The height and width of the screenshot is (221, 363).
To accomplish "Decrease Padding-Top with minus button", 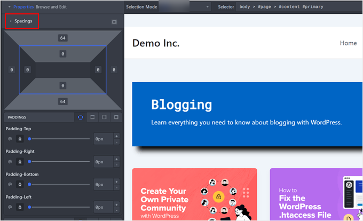I will coord(117,142).
